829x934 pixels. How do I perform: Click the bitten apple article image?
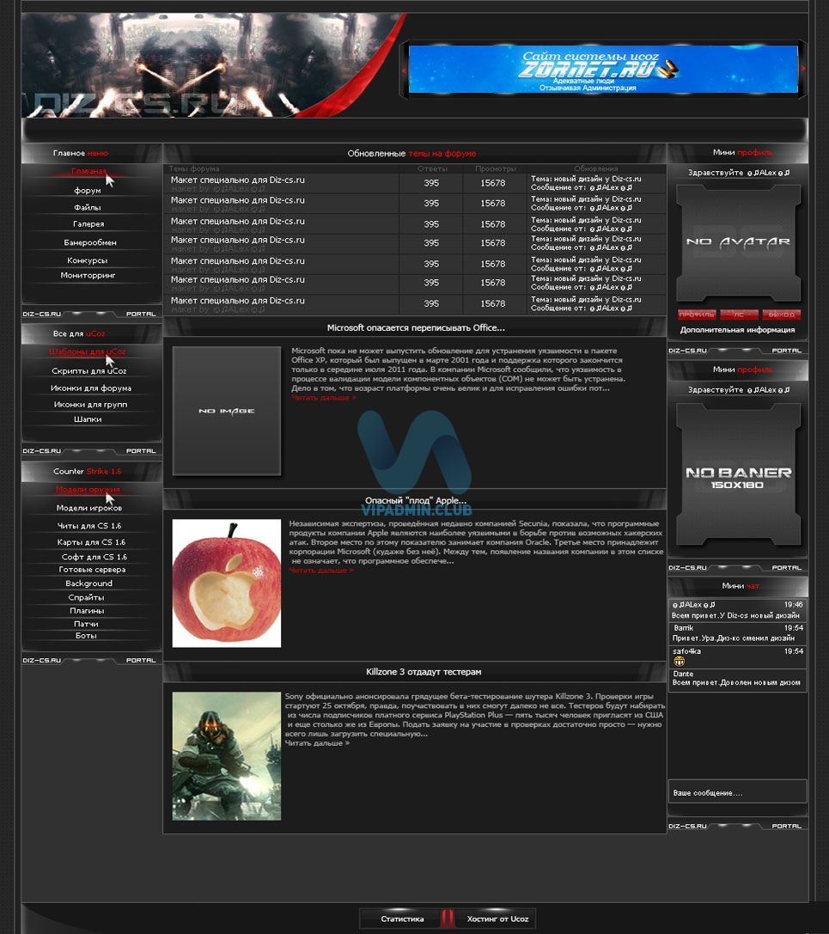(x=226, y=583)
